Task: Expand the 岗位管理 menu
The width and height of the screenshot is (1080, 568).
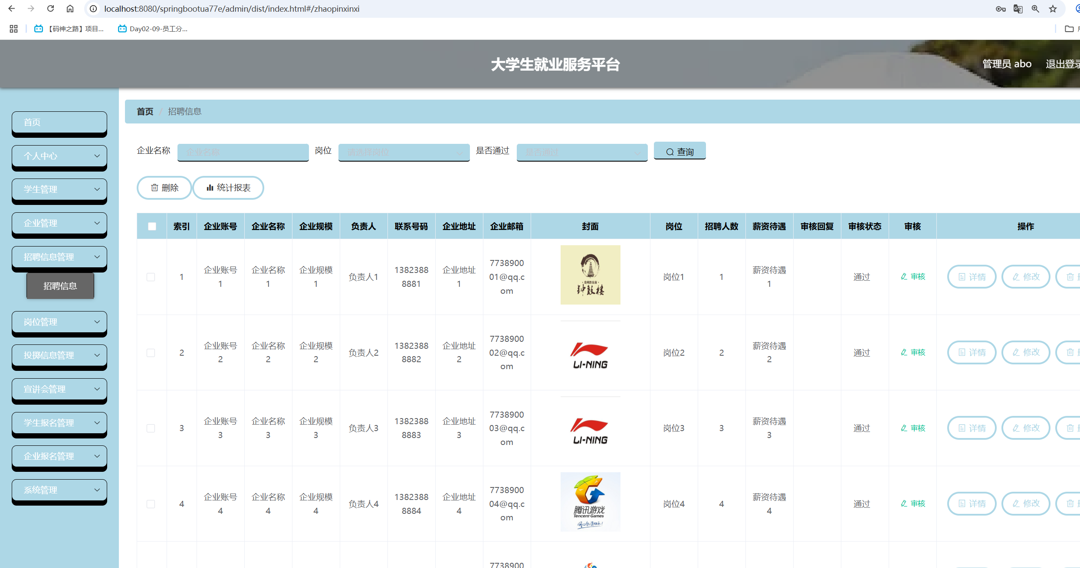Action: [x=59, y=322]
